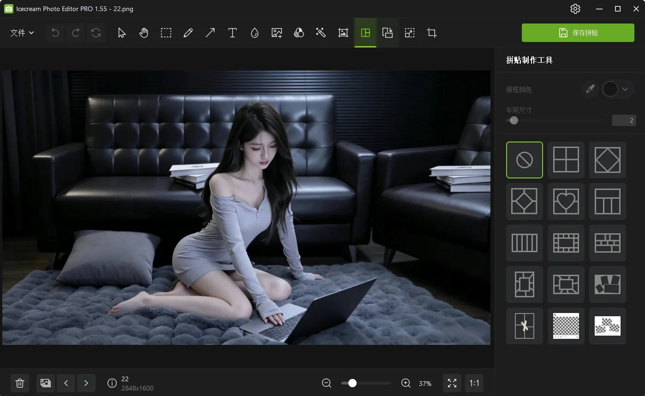Screen dimensions: 645x396
Task: Choose the rectangular selection tool
Action: pos(166,33)
